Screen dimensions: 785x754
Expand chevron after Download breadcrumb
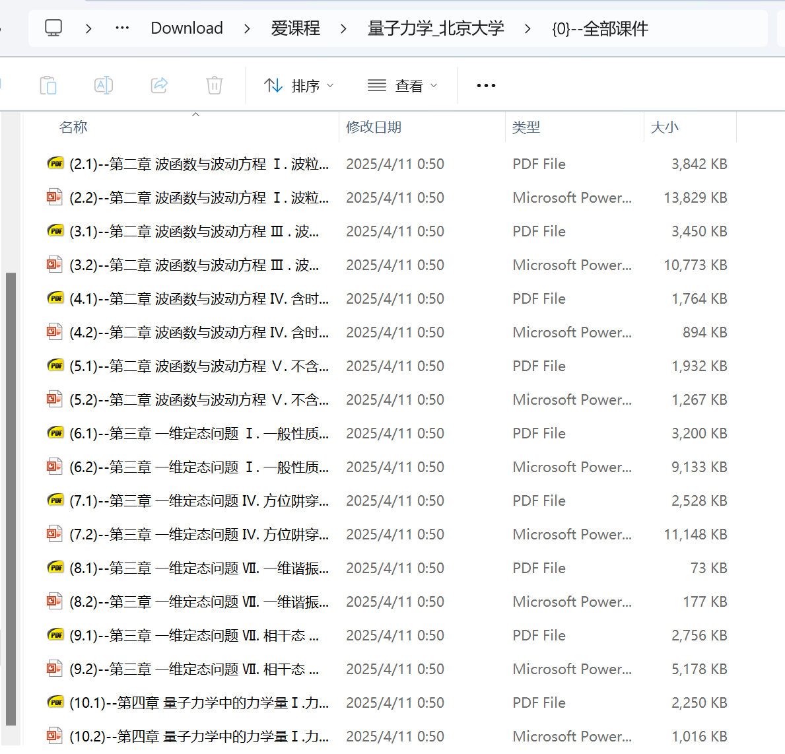click(247, 28)
